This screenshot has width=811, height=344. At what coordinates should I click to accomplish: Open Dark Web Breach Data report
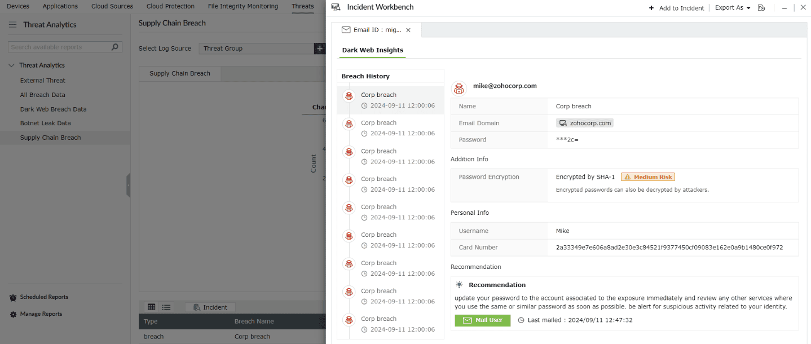click(54, 109)
